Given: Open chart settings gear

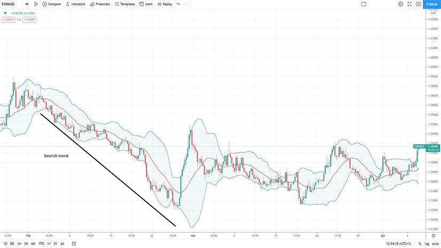Looking at the screenshot, I should (x=400, y=4).
